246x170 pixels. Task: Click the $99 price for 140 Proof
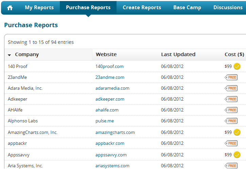pyautogui.click(x=228, y=66)
